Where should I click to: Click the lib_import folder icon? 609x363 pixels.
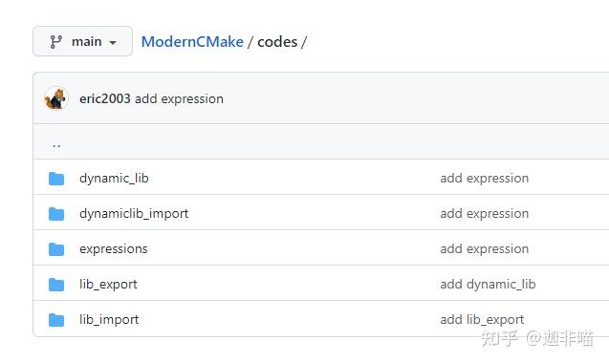pos(56,320)
